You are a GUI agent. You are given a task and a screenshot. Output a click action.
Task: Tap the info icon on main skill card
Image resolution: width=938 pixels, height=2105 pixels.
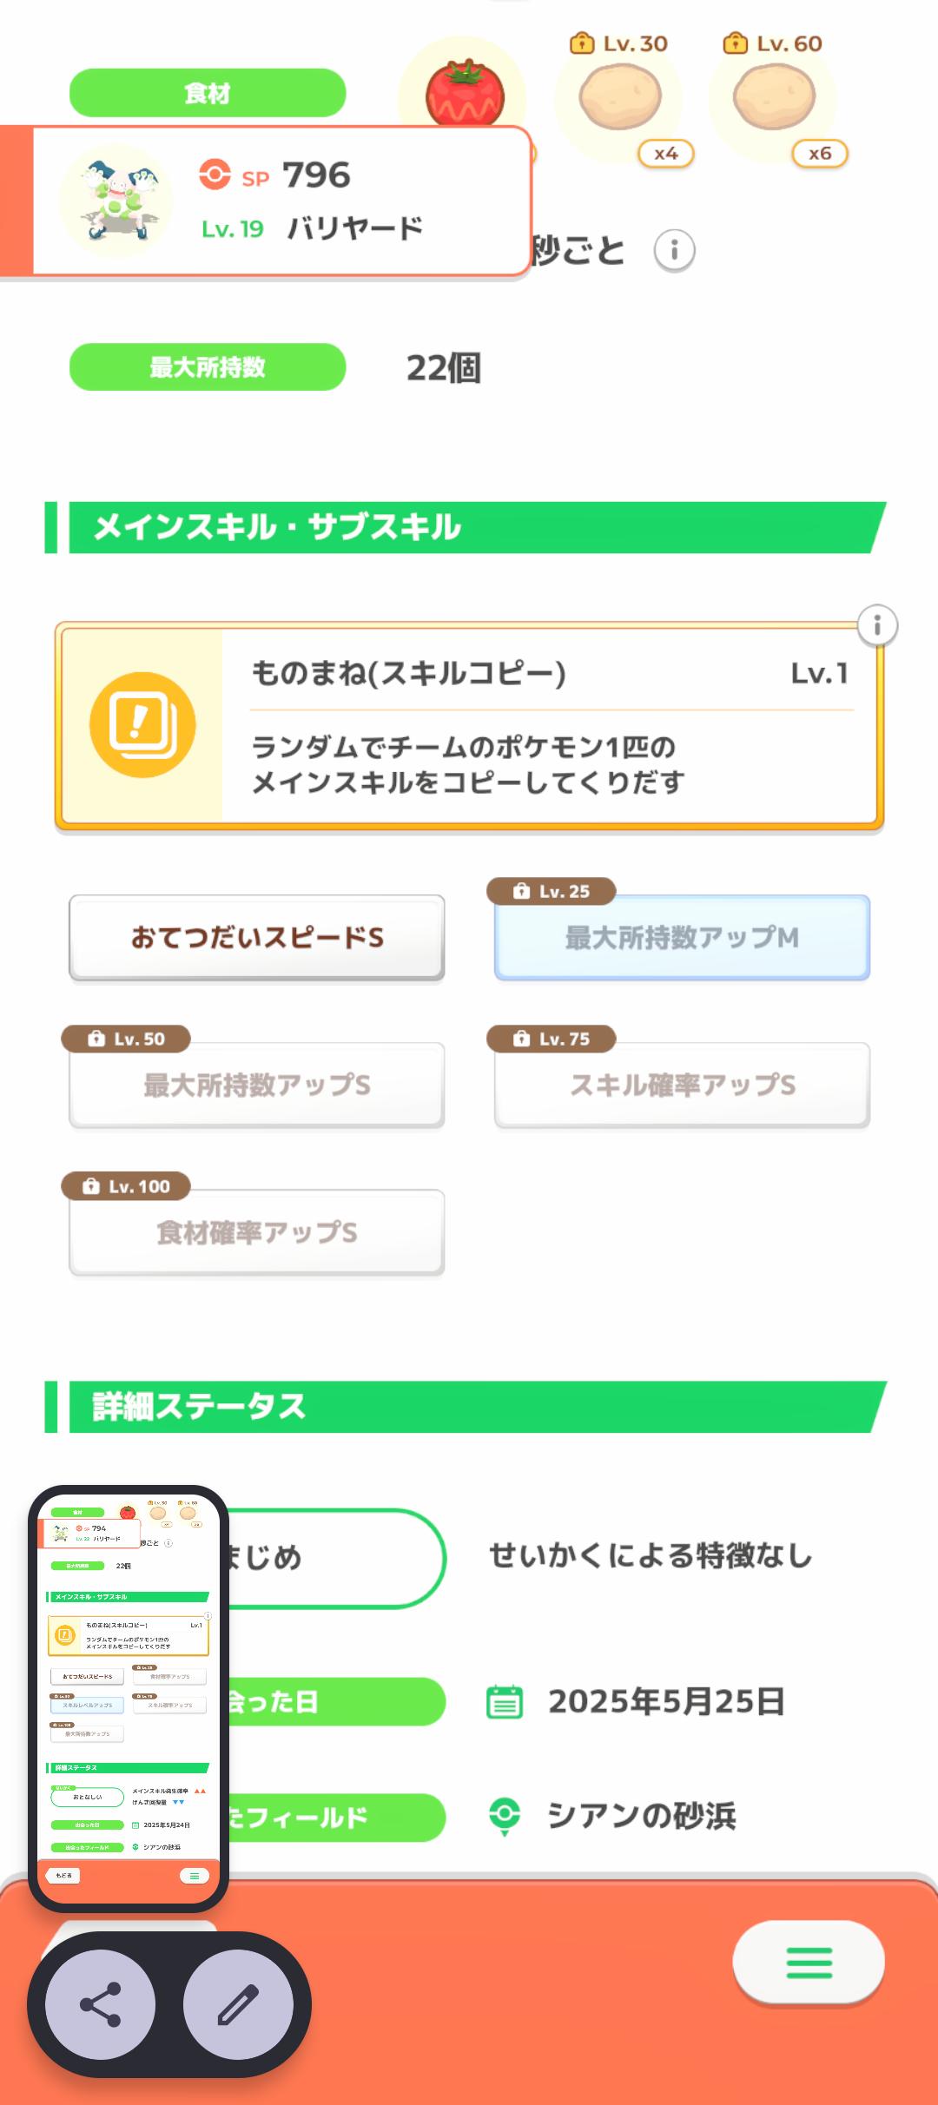tap(877, 625)
